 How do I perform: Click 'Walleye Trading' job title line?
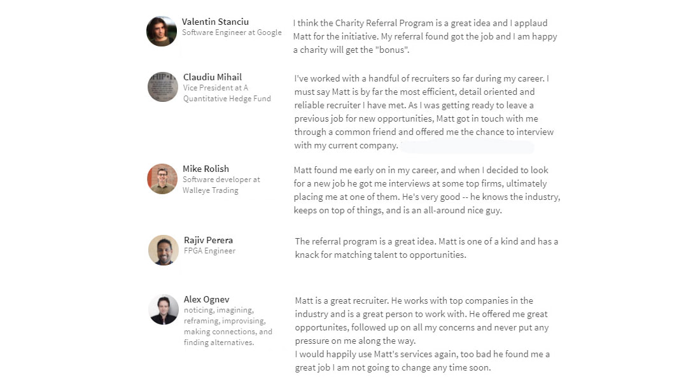211,190
